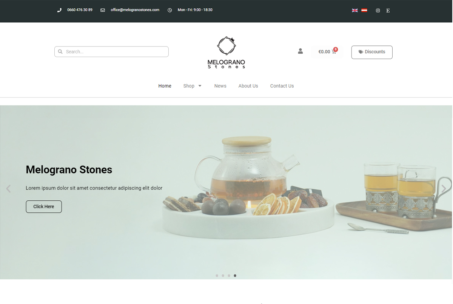453x304 pixels.
Task: Open the €0.00 shopping cart
Action: (327, 52)
